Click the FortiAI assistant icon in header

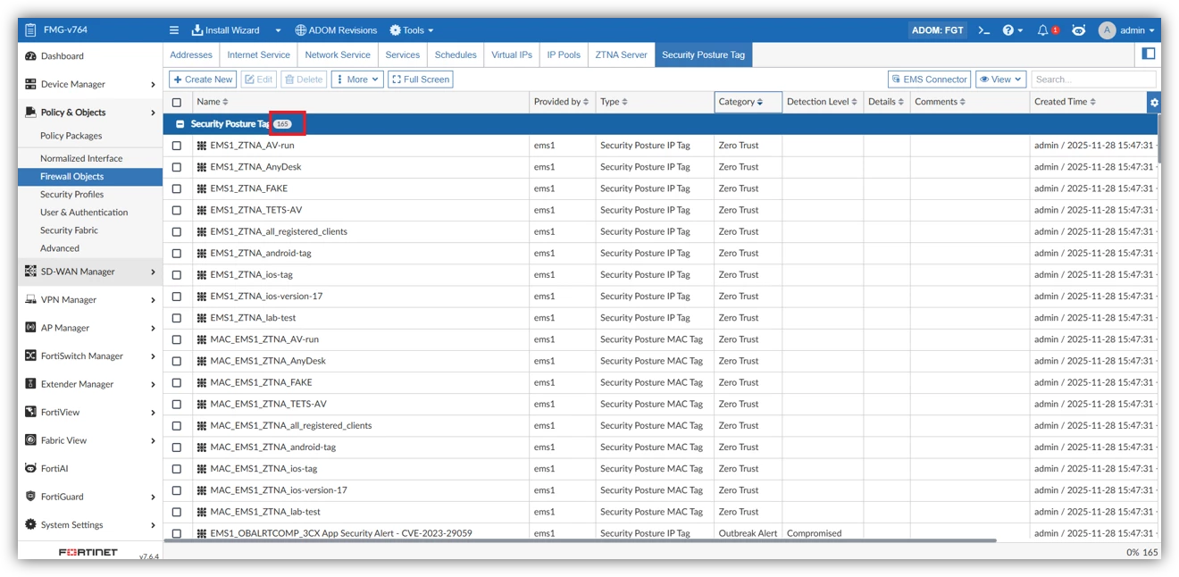1079,29
